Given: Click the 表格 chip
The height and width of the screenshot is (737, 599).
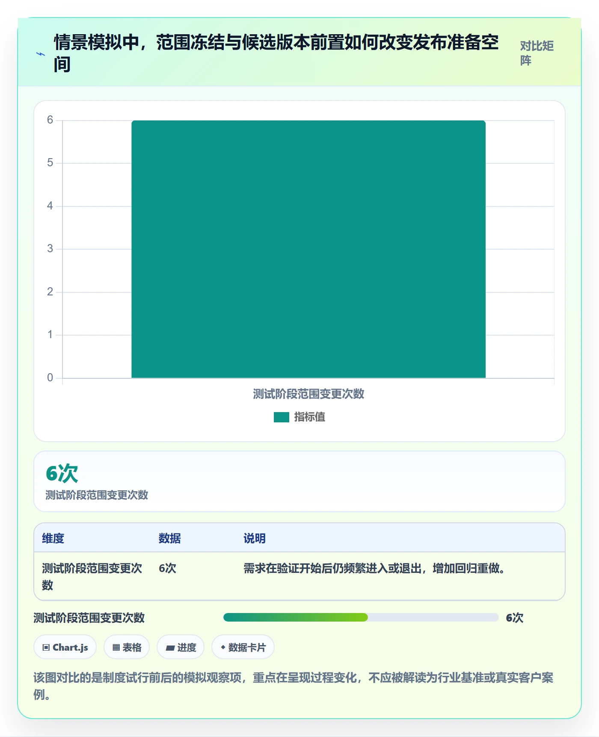Looking at the screenshot, I should (x=127, y=647).
